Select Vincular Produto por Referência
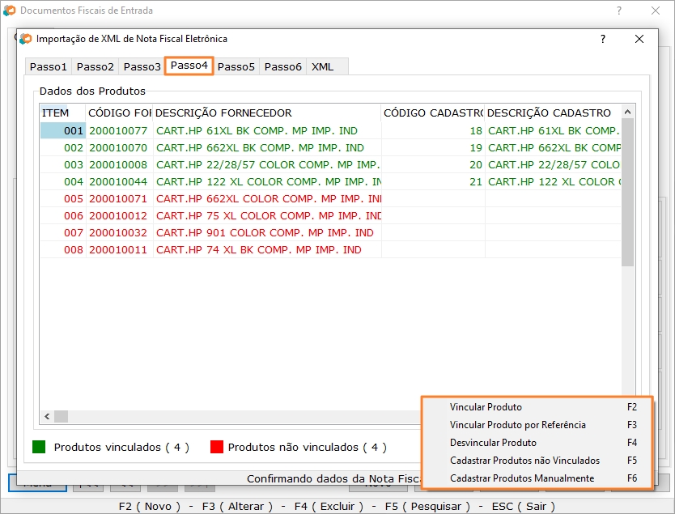The width and height of the screenshot is (675, 514). coord(517,425)
